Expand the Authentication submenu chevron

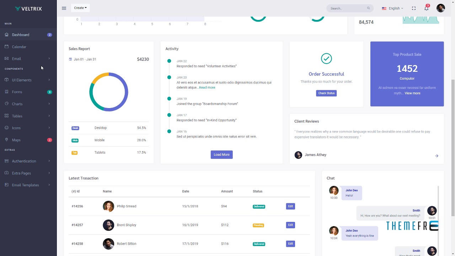pos(49,161)
